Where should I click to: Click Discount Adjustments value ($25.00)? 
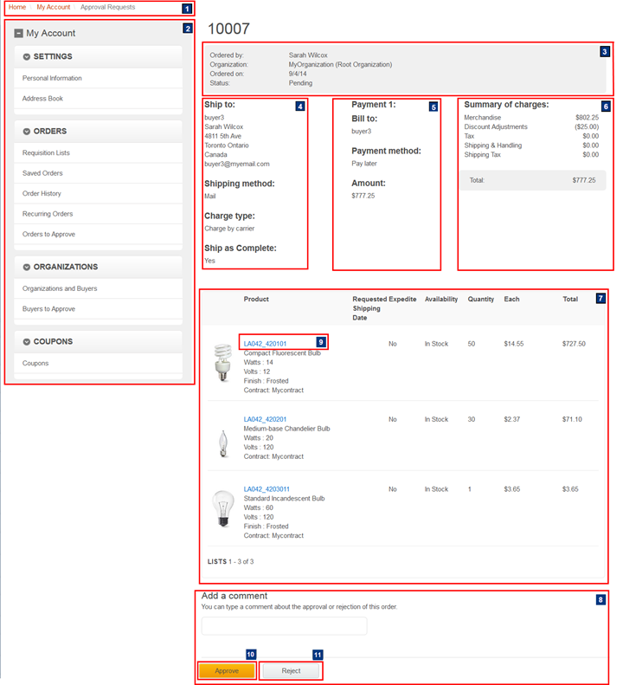pos(587,127)
